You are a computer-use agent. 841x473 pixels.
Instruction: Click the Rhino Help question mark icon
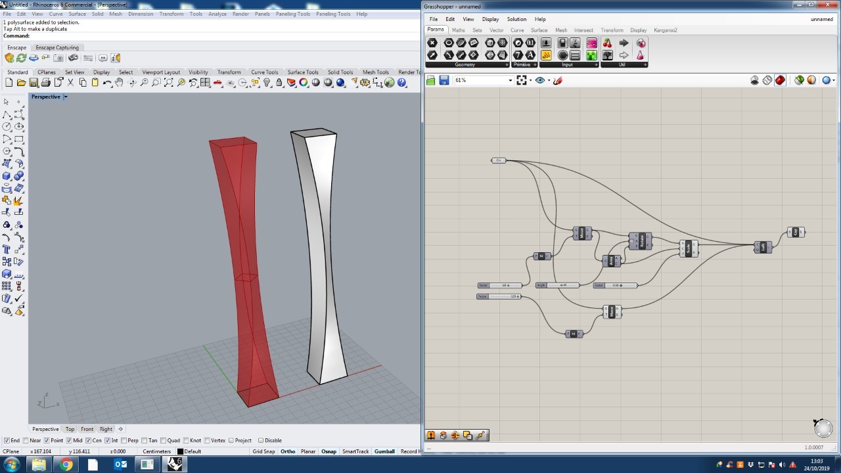401,83
